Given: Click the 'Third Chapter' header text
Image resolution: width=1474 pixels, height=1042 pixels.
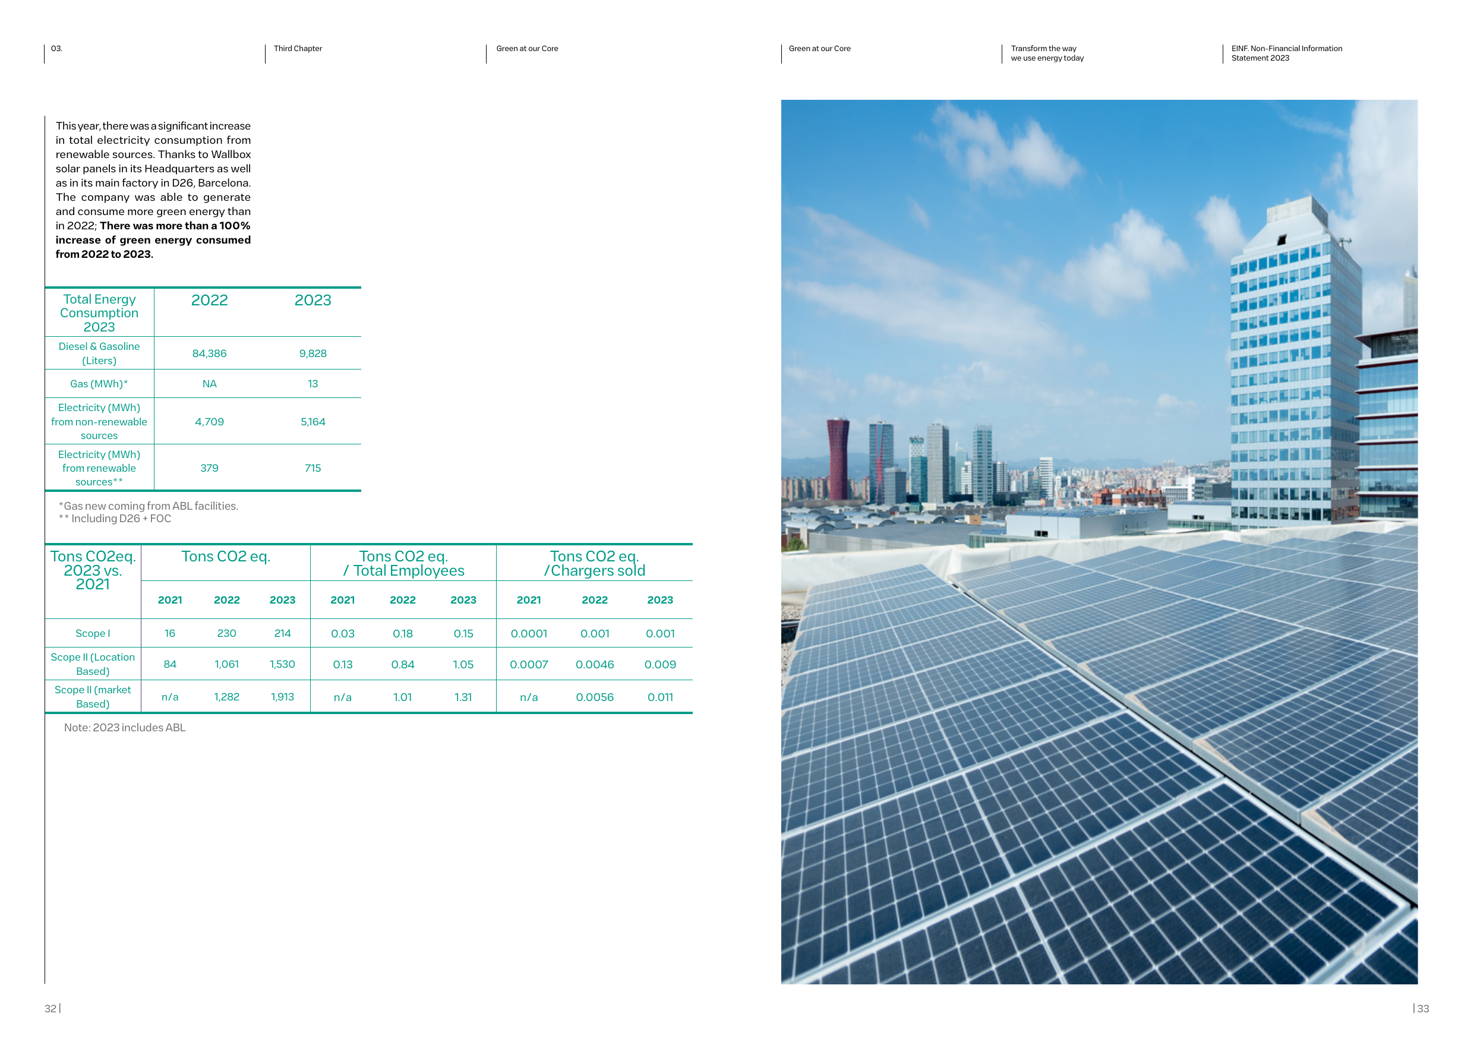Looking at the screenshot, I should tap(298, 49).
